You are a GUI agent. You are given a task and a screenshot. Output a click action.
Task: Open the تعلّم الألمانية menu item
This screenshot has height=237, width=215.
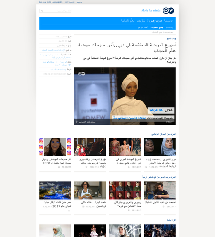[x=128, y=21]
